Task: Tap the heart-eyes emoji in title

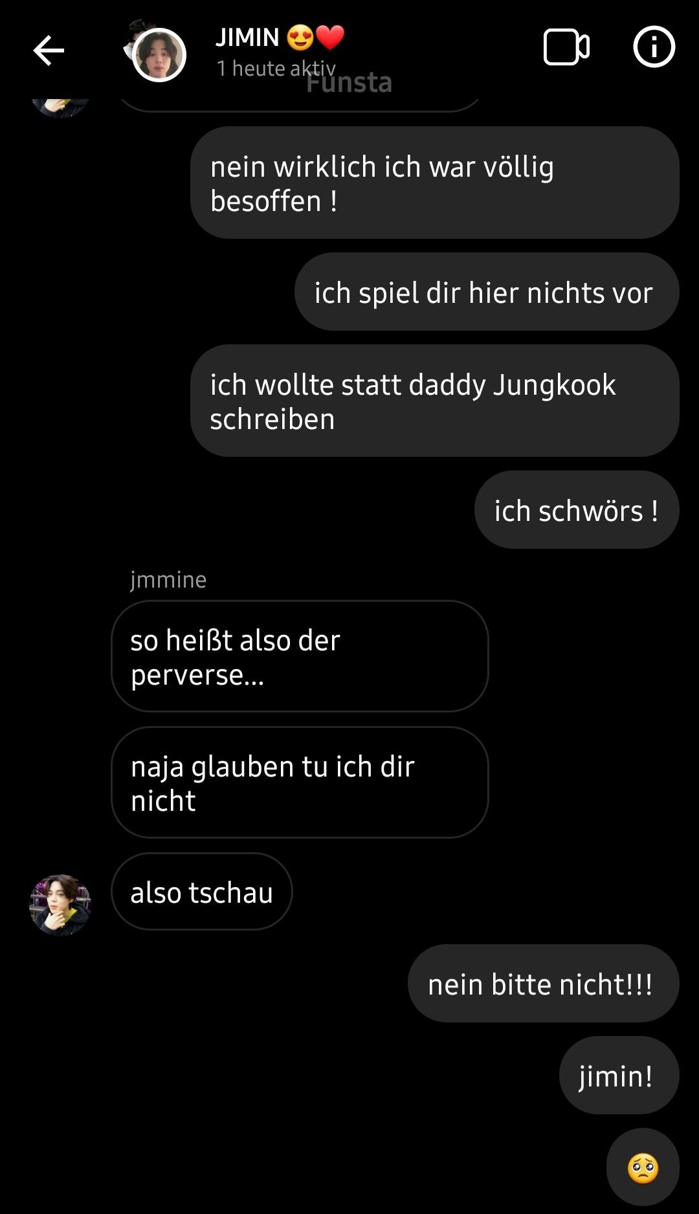Action: pyautogui.click(x=300, y=38)
